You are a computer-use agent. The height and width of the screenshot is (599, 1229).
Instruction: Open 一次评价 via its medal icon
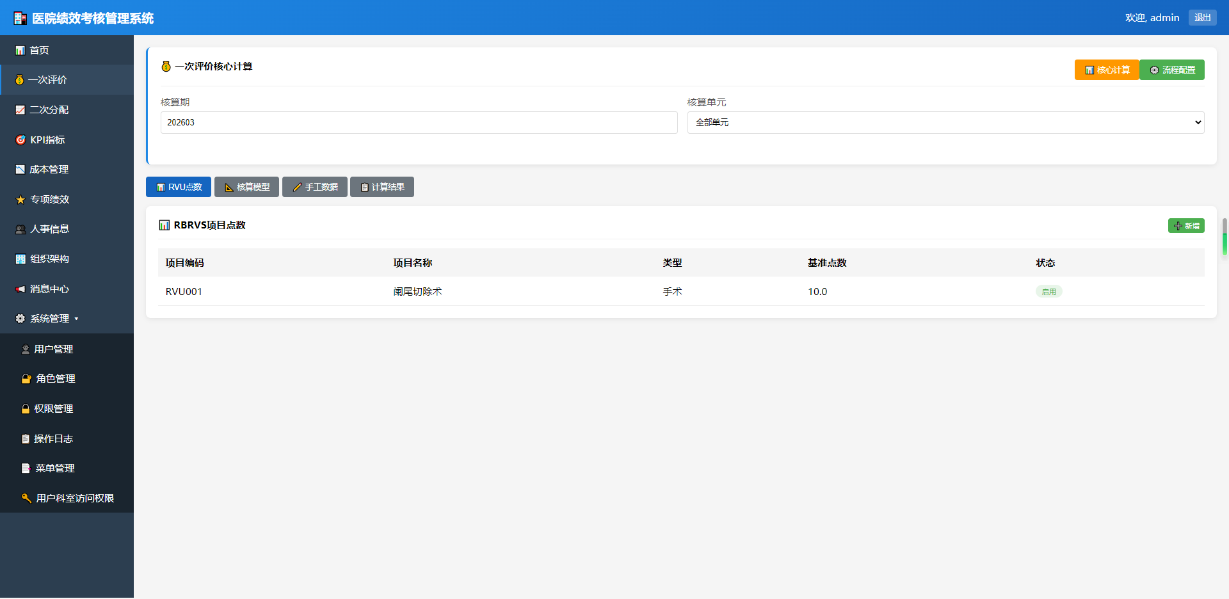click(x=20, y=80)
